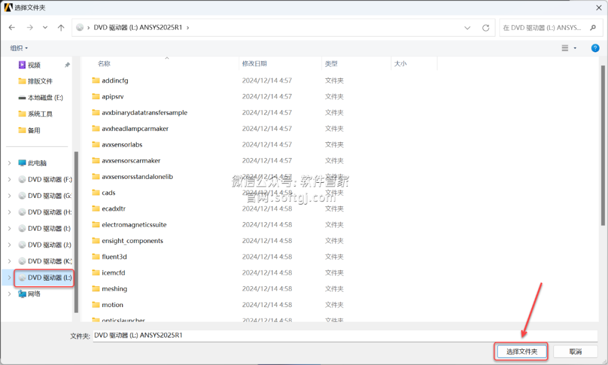Go forward with the right arrow
608x365 pixels.
pyautogui.click(x=29, y=28)
